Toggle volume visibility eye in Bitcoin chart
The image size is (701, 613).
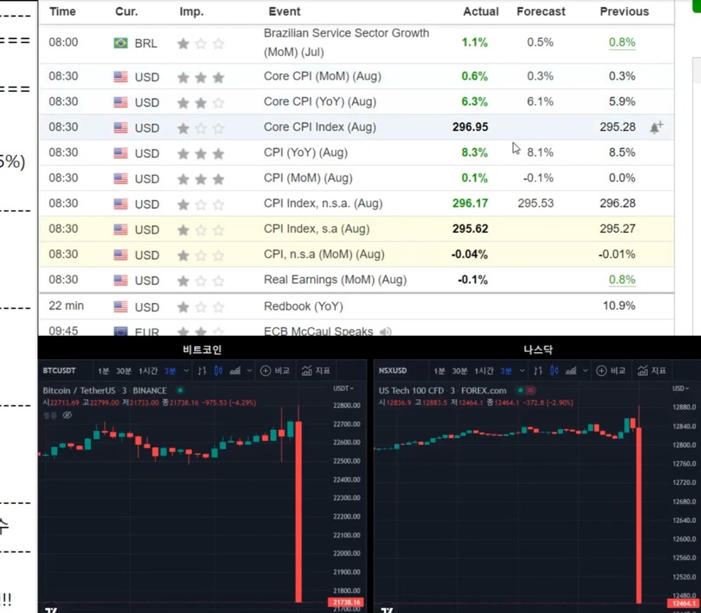(67, 415)
